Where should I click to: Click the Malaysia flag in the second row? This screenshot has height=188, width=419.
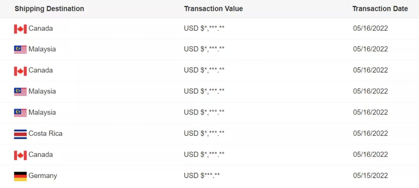(x=20, y=50)
